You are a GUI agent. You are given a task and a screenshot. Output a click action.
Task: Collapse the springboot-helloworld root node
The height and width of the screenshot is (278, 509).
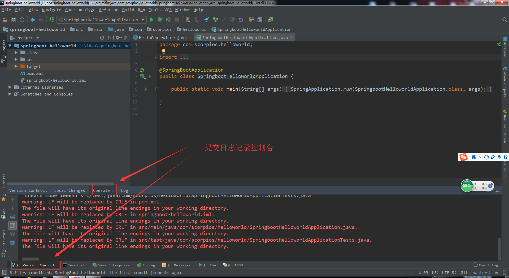[x=10, y=46]
